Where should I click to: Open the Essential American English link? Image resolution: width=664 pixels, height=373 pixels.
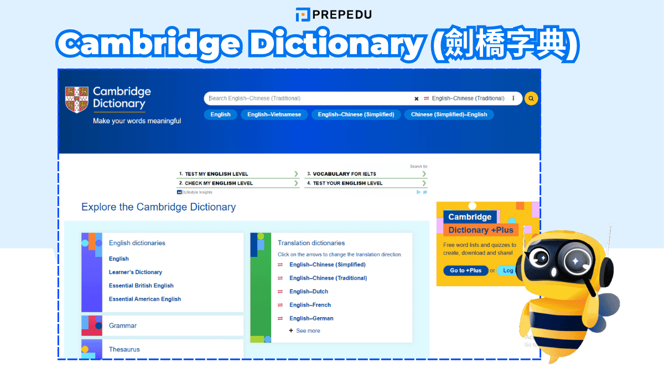[145, 299]
